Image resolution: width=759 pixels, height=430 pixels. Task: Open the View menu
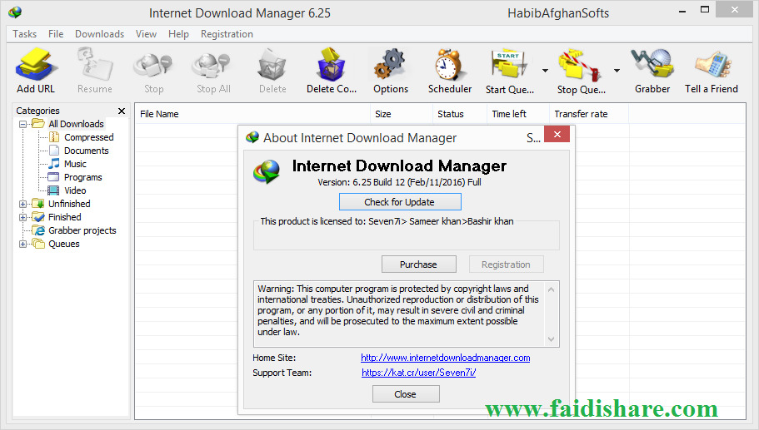[x=146, y=34]
